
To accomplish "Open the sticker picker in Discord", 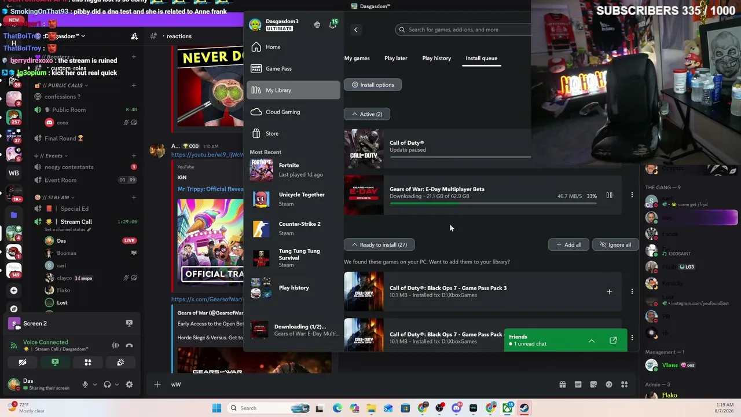I will point(593,385).
